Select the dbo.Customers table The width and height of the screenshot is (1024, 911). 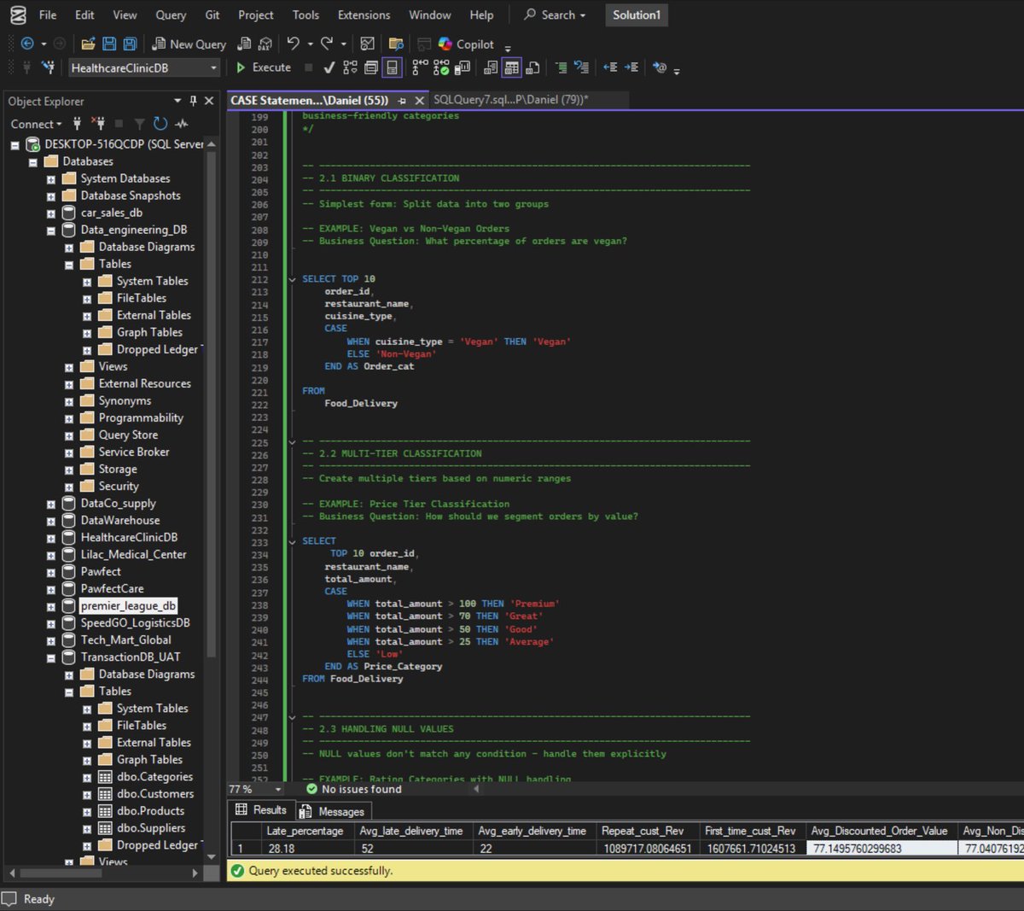tap(155, 794)
